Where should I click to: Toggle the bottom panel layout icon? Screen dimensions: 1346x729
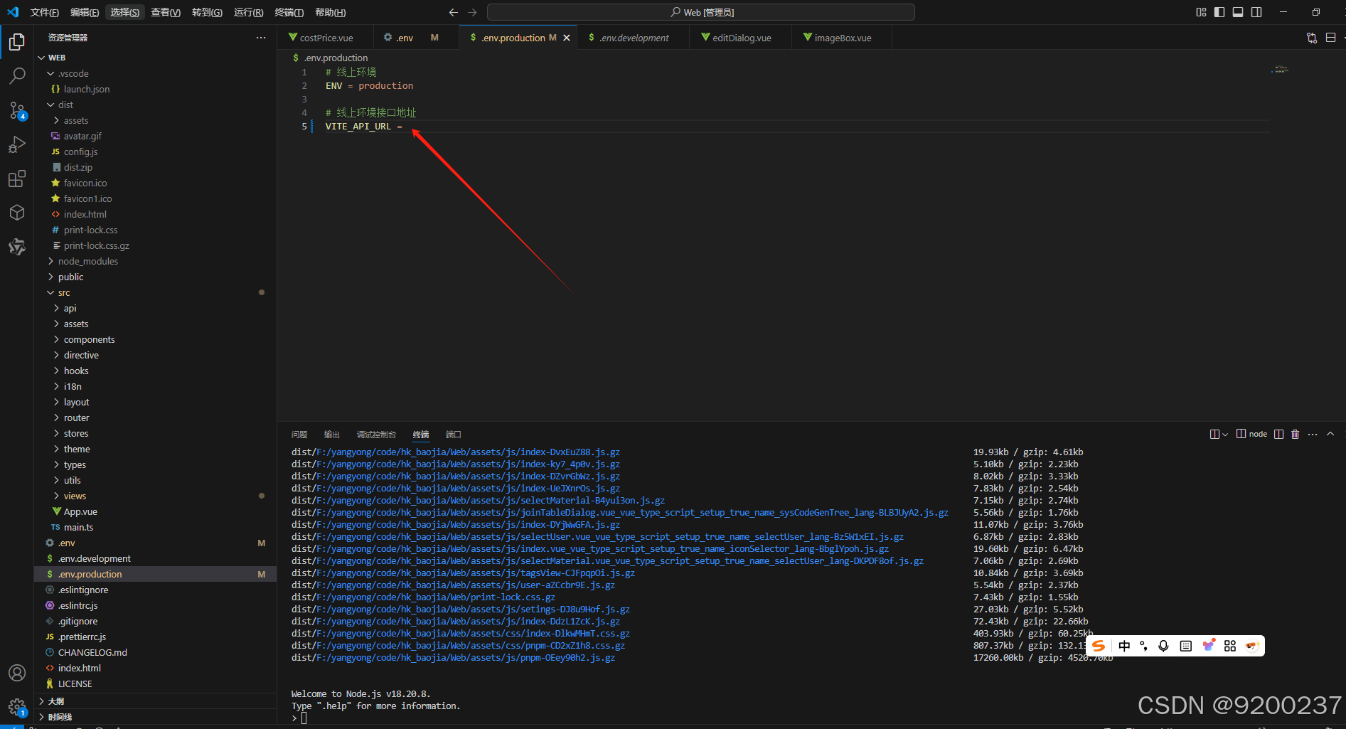tap(1238, 12)
